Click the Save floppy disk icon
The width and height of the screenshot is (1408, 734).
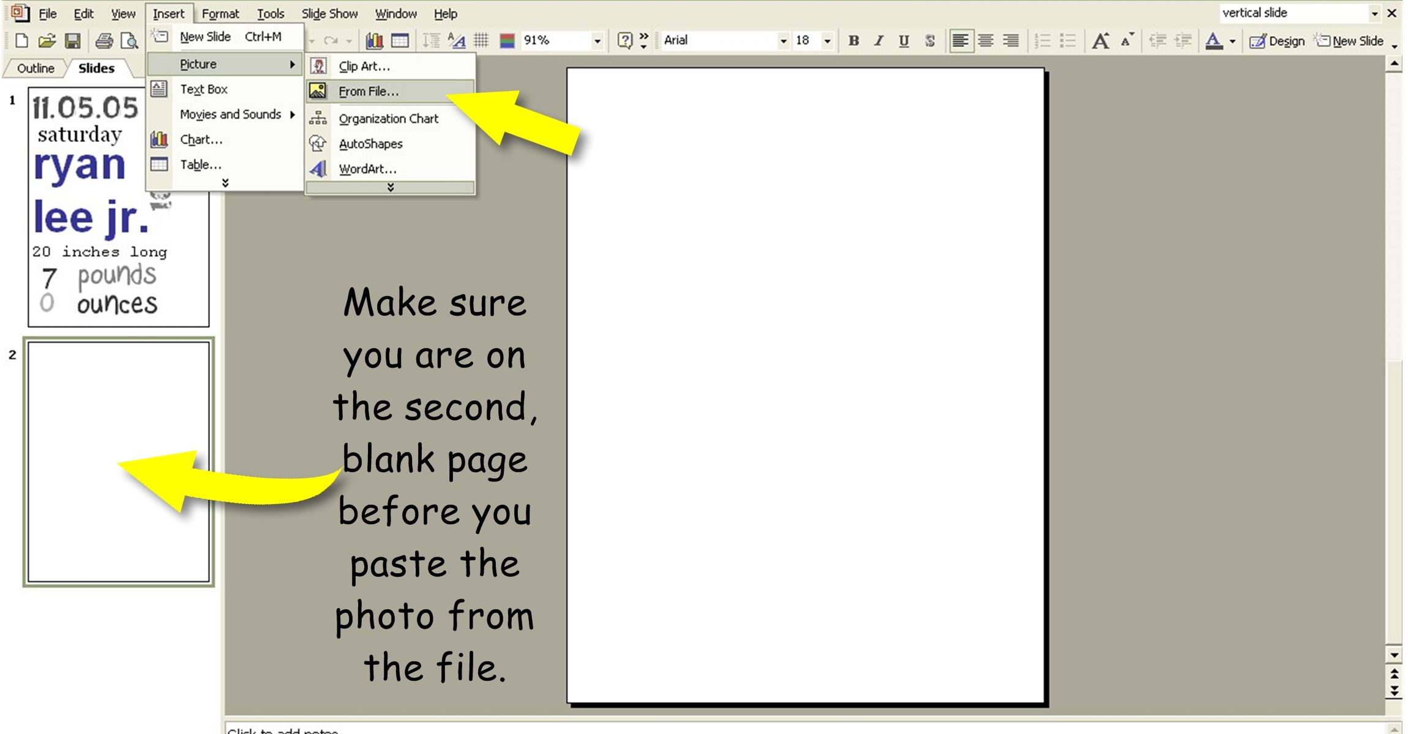pos(73,41)
